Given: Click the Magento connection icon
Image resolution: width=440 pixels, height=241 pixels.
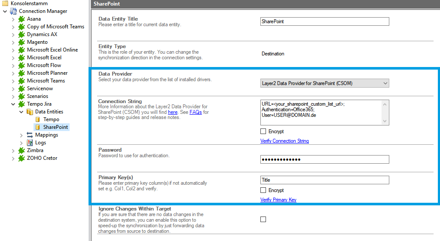Looking at the screenshot, I should [x=21, y=42].
